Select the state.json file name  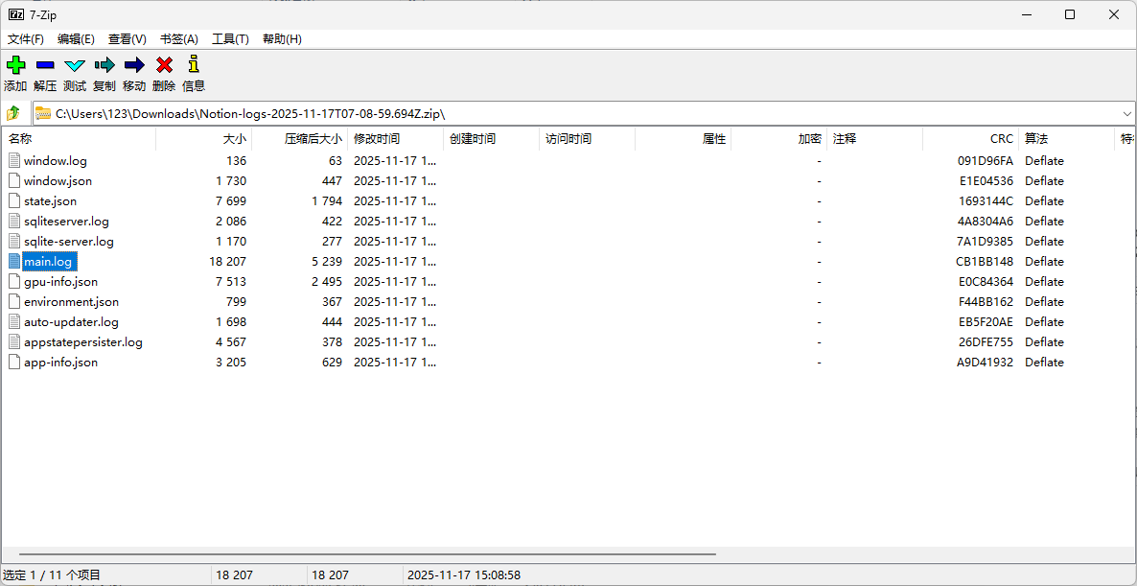point(50,200)
